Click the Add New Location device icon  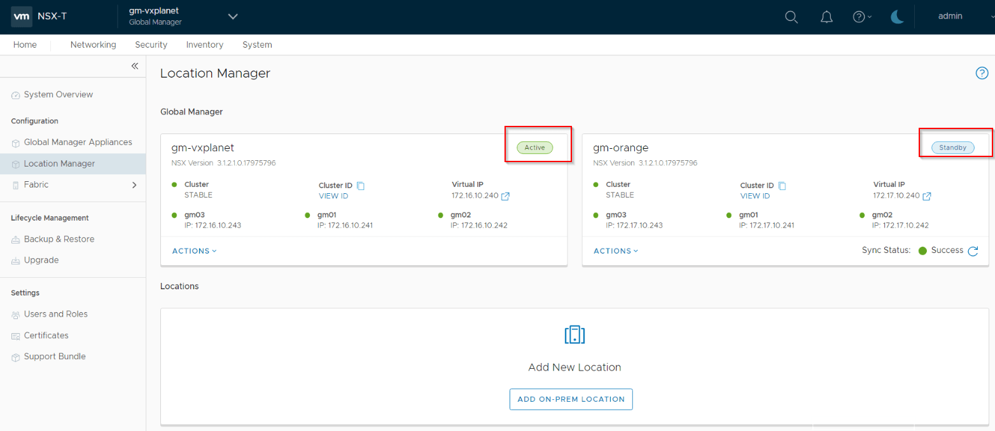point(574,335)
